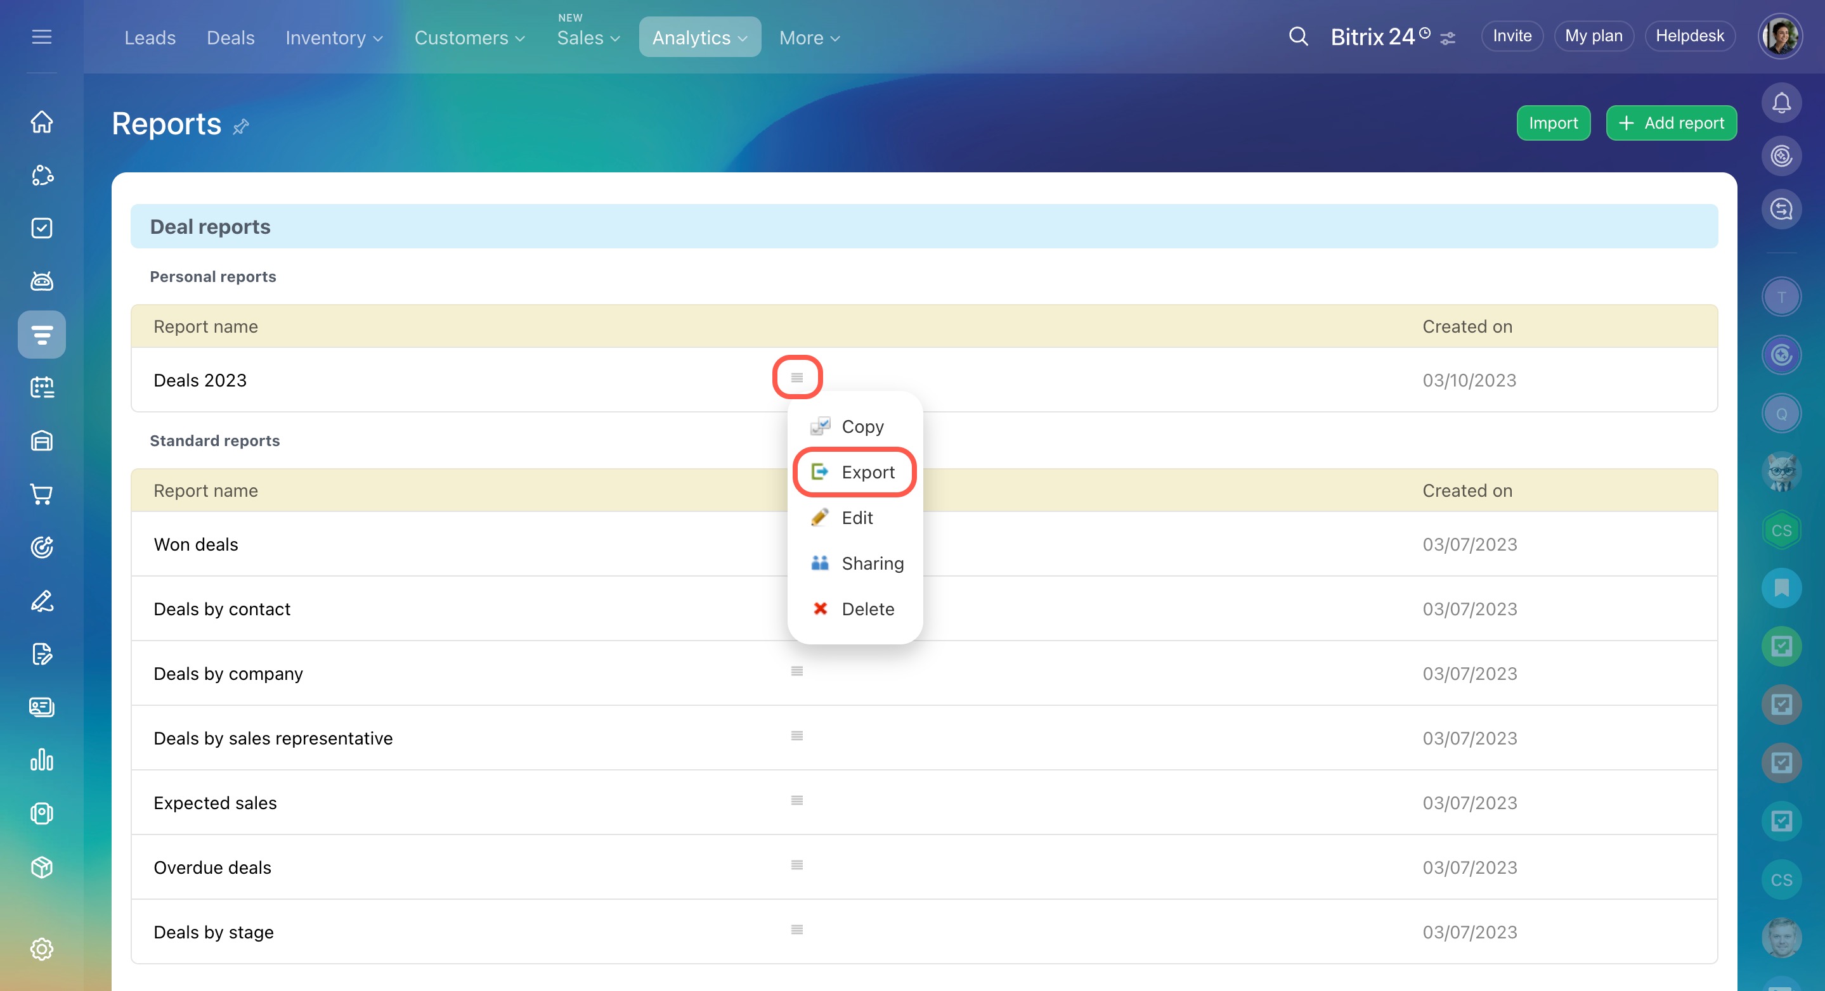The image size is (1825, 991).
Task: Expand the Inventory dropdown
Action: coord(334,37)
